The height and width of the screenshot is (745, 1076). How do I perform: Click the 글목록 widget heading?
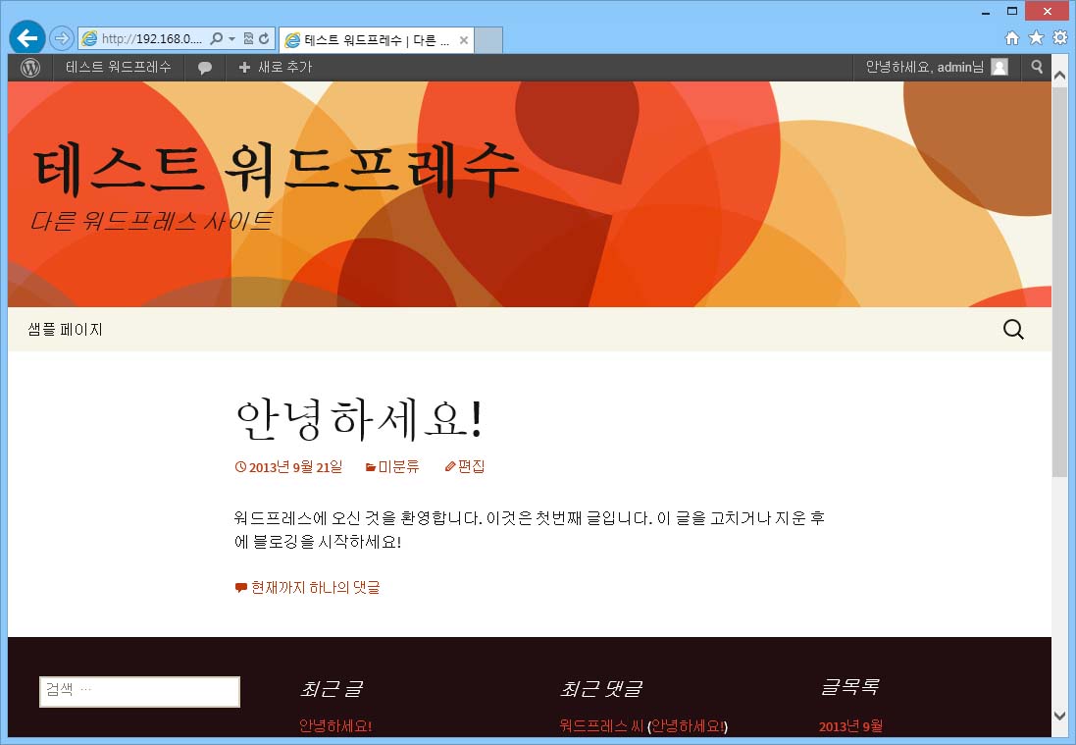(x=849, y=687)
